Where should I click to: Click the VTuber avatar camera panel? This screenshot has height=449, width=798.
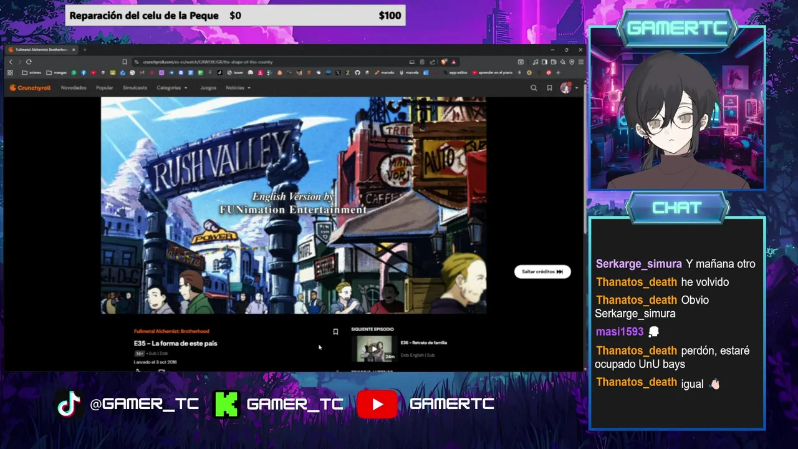[677, 109]
